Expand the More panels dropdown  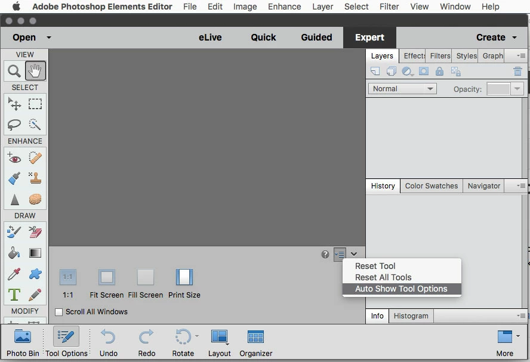tap(518, 336)
